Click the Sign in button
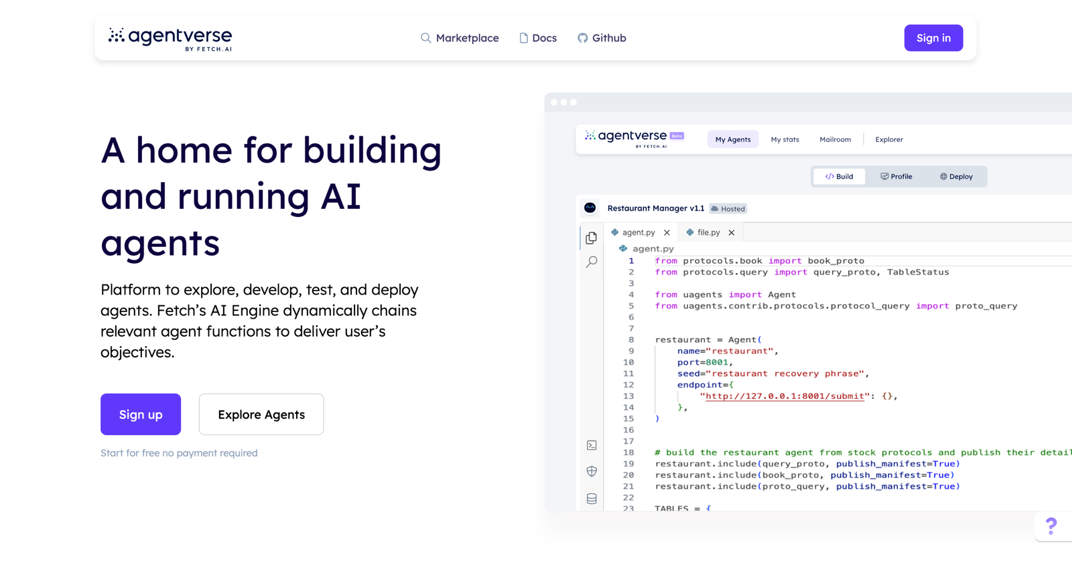This screenshot has width=1072, height=571. tap(933, 38)
